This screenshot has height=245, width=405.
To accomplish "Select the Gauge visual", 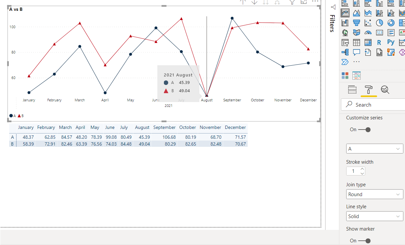I will pos(368,32).
